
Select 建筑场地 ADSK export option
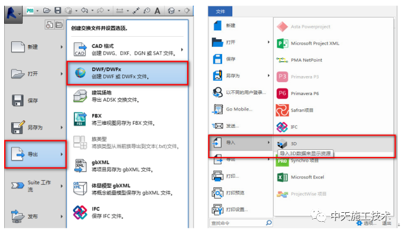127,96
